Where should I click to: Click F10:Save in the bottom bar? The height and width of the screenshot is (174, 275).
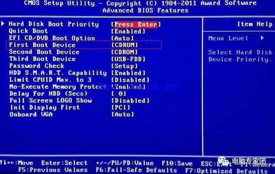[177, 164]
